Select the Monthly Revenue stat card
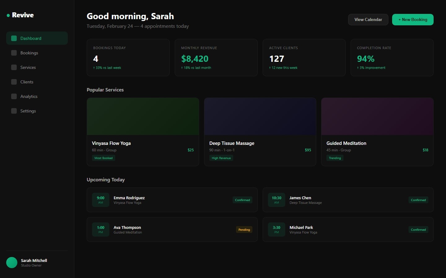 tap(216, 57)
